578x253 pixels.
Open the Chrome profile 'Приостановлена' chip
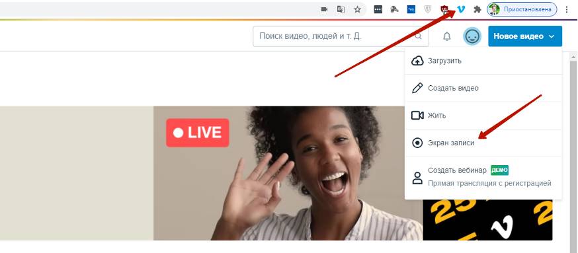(x=522, y=9)
